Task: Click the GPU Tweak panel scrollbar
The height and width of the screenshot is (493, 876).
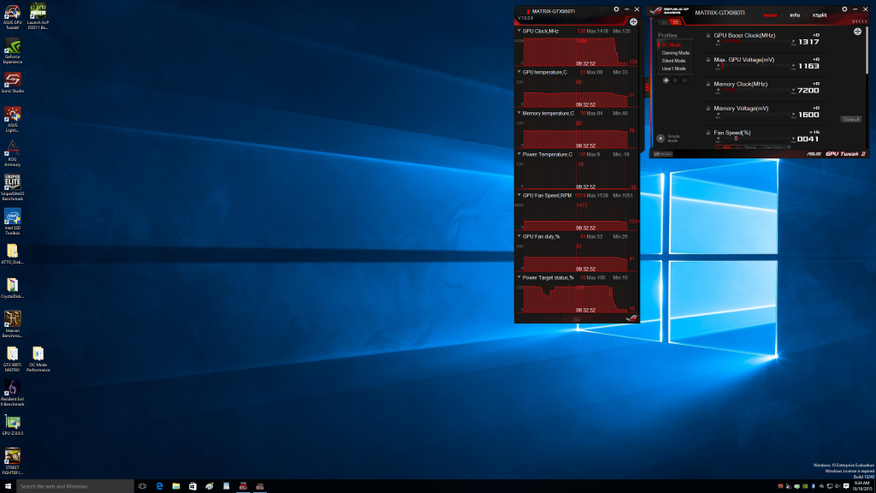Action: [x=867, y=50]
